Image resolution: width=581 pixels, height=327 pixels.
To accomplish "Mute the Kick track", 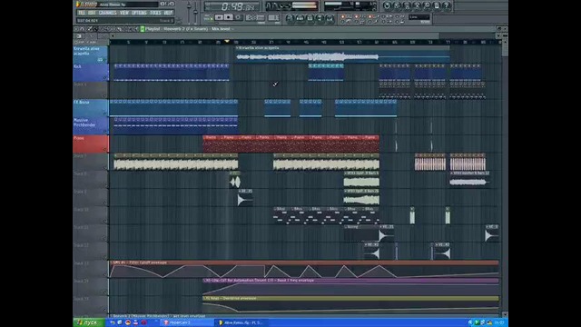I will (105, 78).
